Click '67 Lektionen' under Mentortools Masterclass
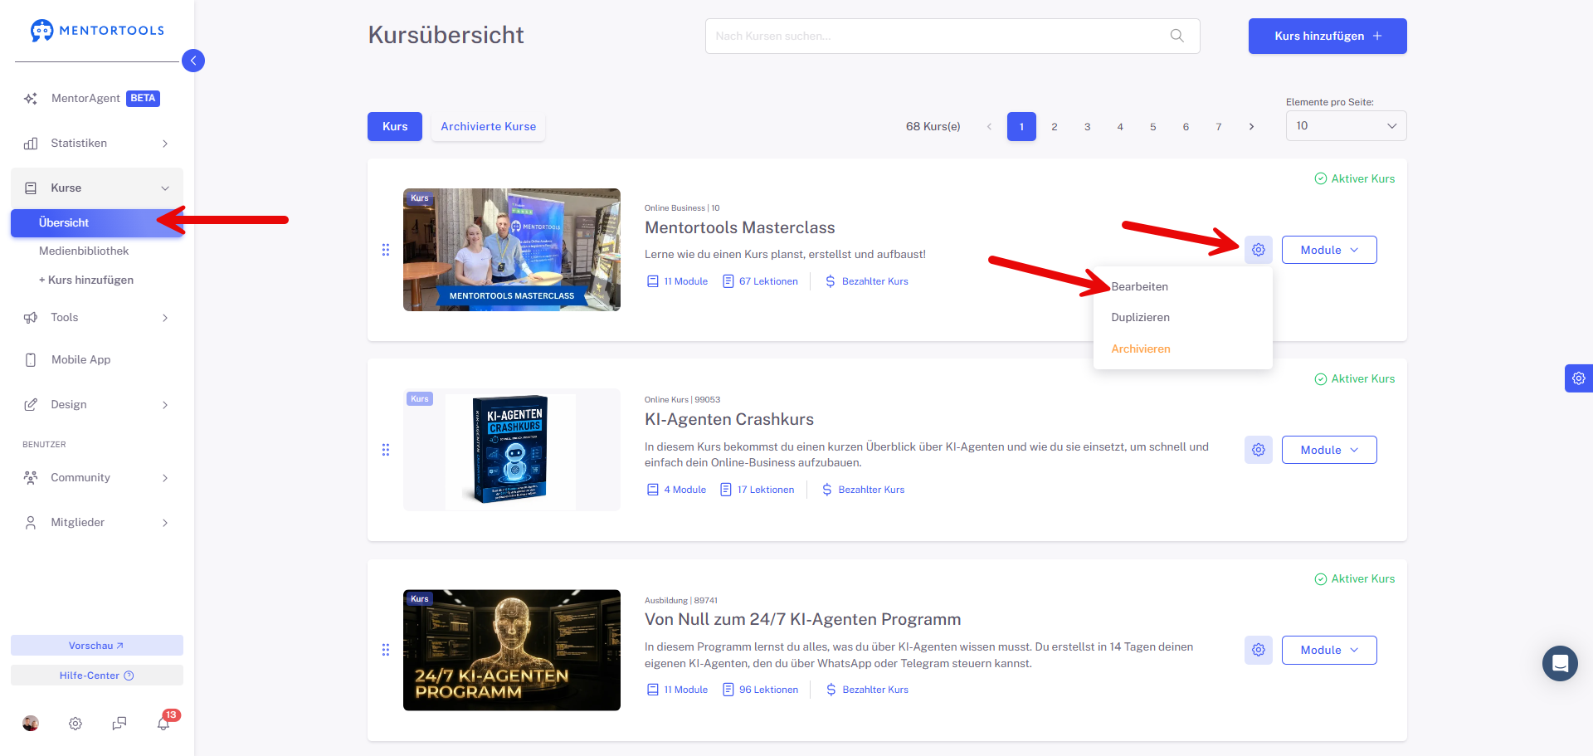 [760, 281]
